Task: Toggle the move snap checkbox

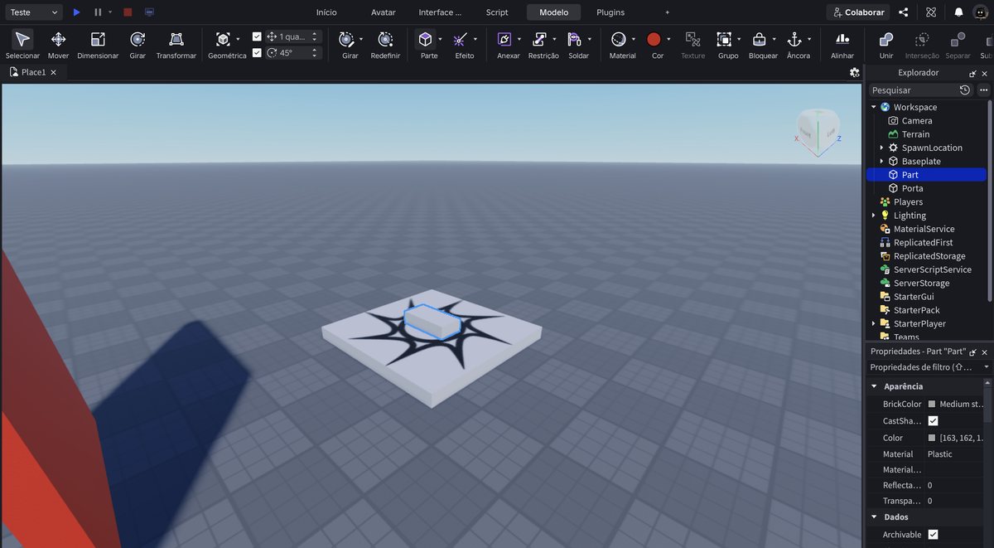Action: [257, 36]
